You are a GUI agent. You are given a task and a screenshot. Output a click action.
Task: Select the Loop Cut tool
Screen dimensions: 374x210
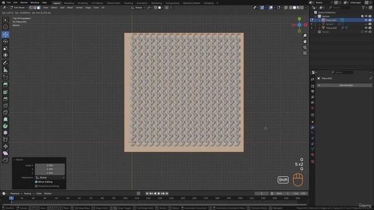pyautogui.click(x=5, y=106)
